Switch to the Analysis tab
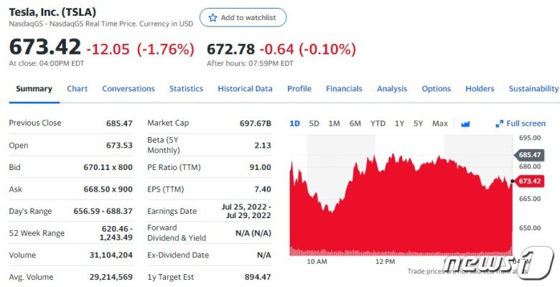Screen dimensions: 560x287 [392, 89]
